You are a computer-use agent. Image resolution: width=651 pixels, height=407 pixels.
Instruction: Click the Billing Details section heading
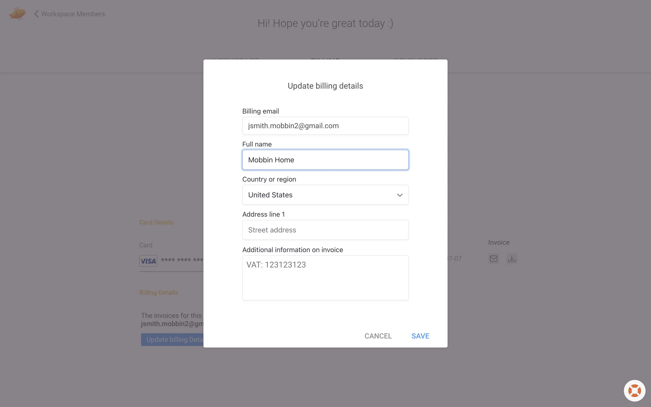click(158, 292)
